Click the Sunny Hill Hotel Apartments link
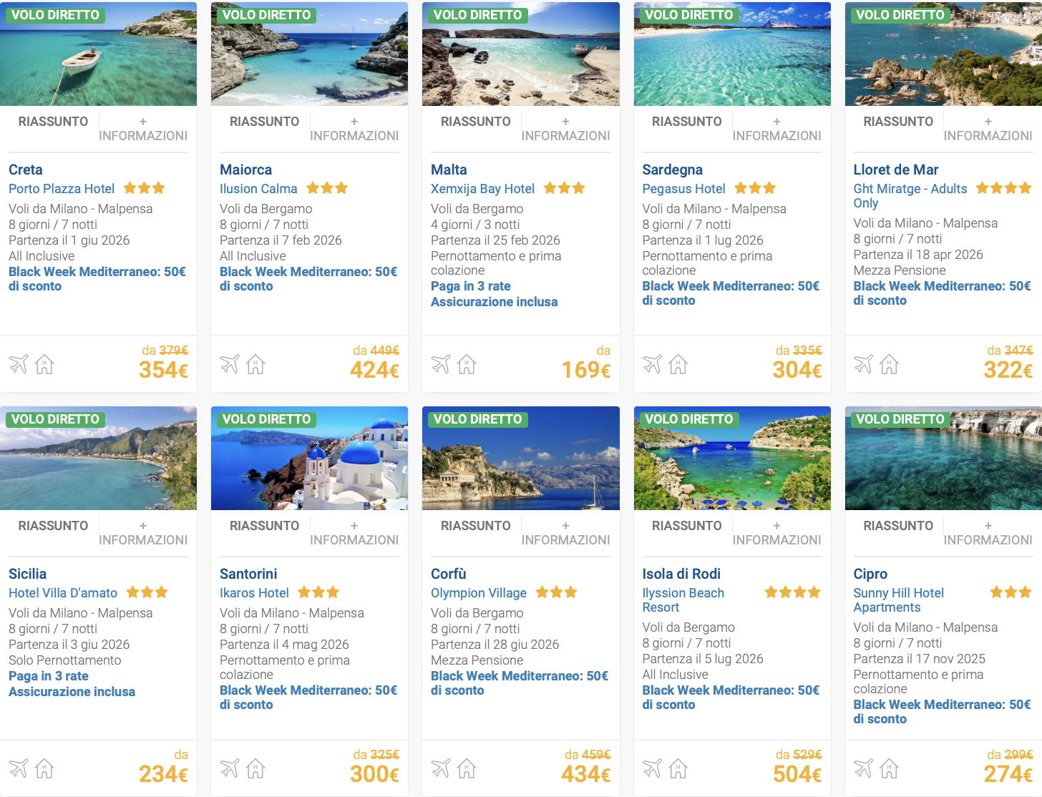 coord(898,600)
